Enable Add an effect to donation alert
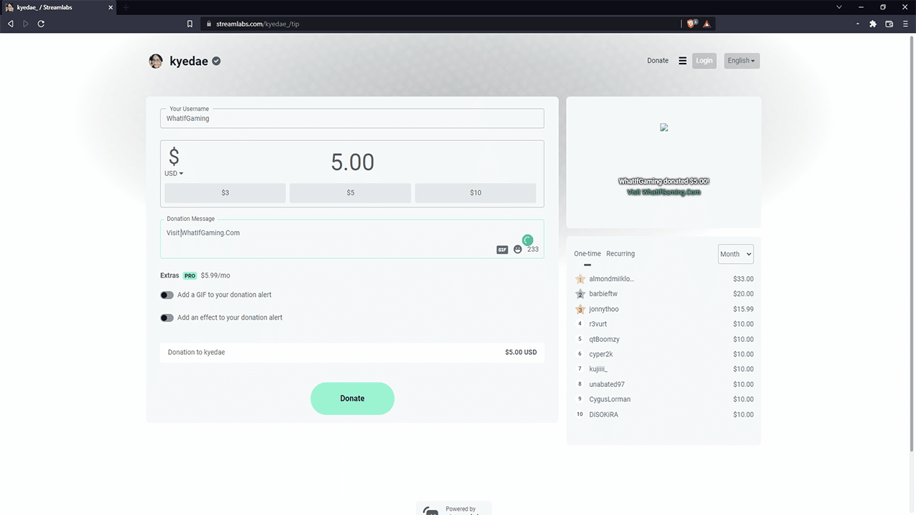This screenshot has width=916, height=515. 167,318
